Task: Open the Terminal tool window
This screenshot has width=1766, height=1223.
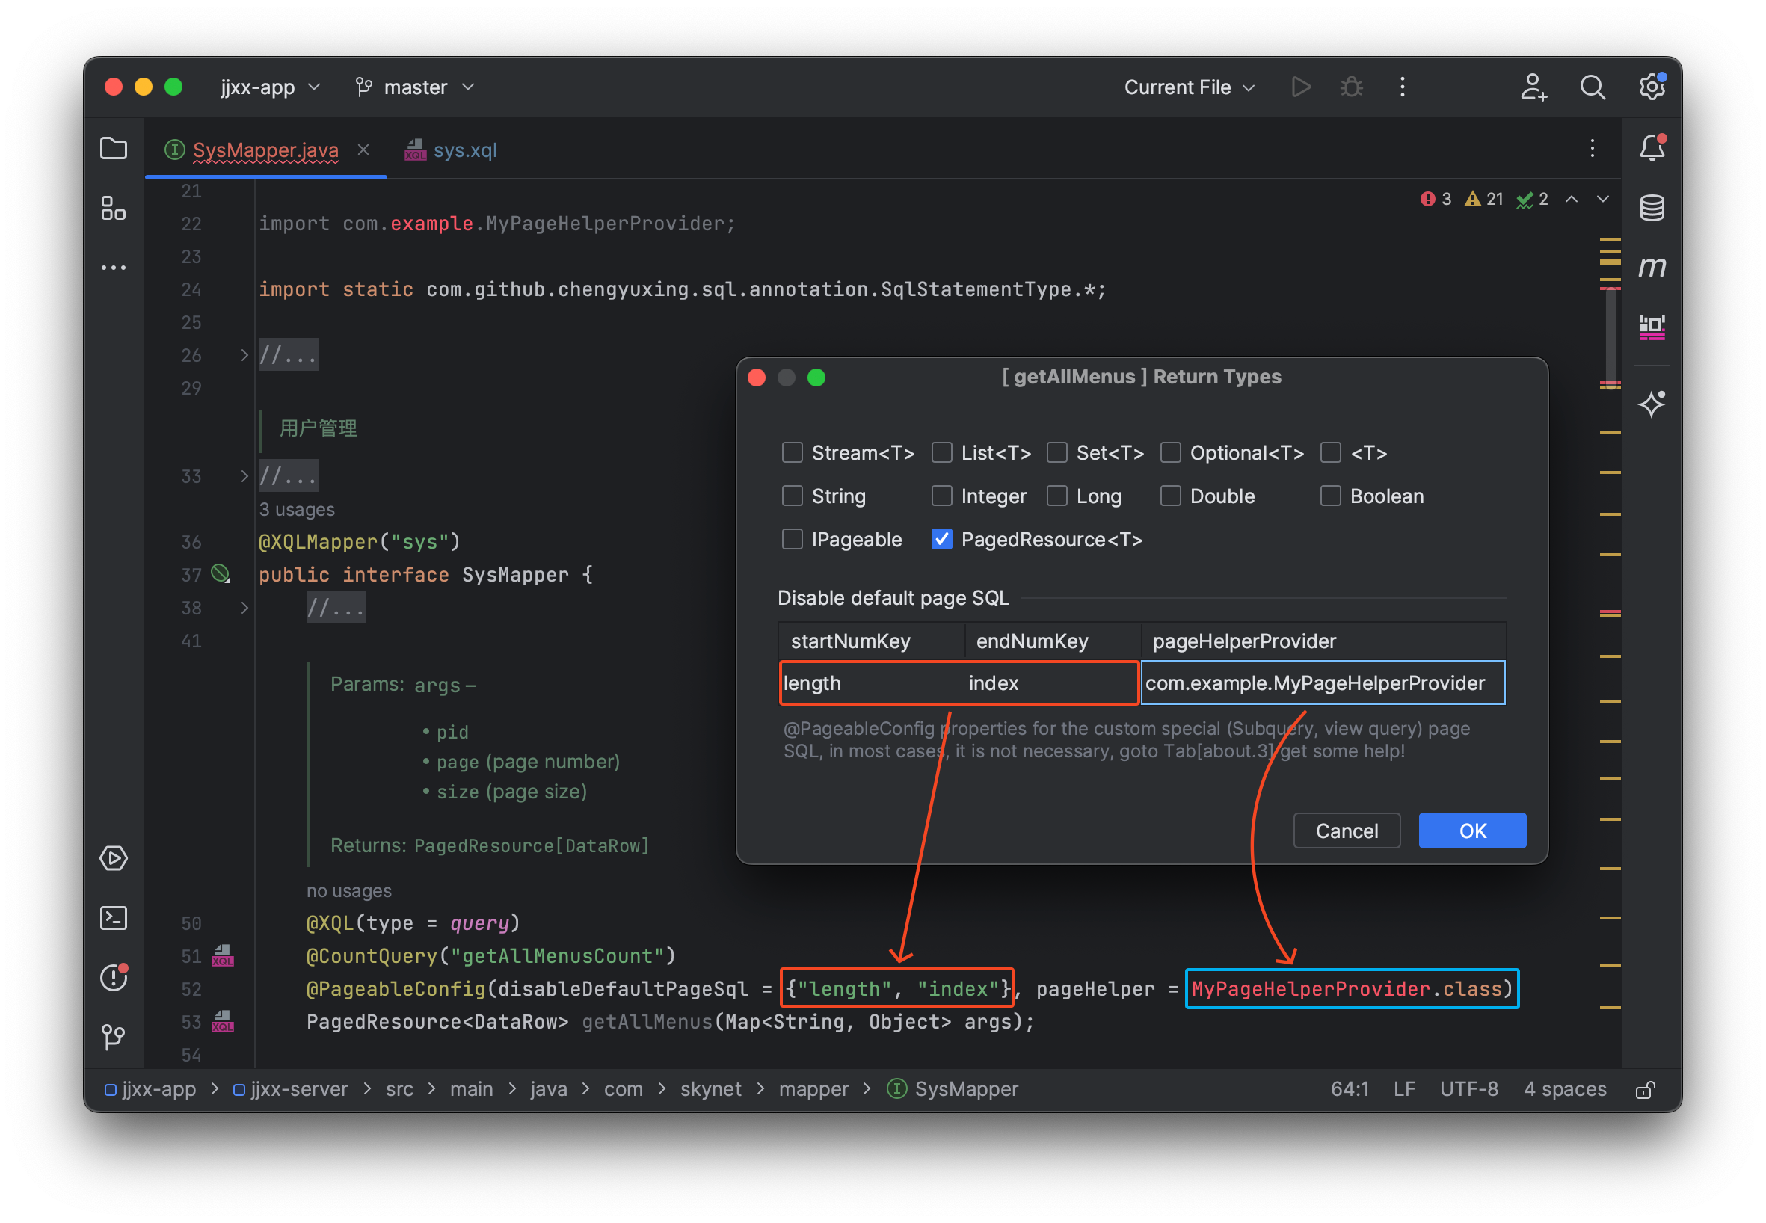Action: (114, 918)
